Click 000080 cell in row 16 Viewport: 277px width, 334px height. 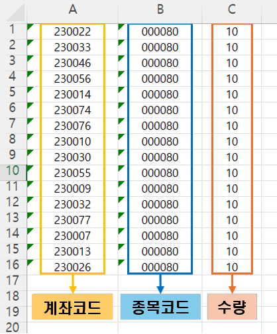[x=160, y=267]
